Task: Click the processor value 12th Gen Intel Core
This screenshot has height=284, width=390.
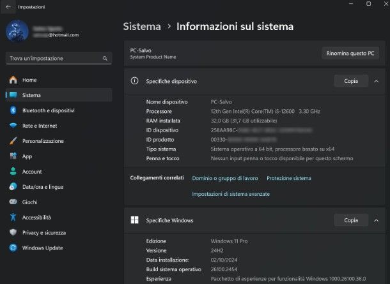Action: pyautogui.click(x=265, y=111)
